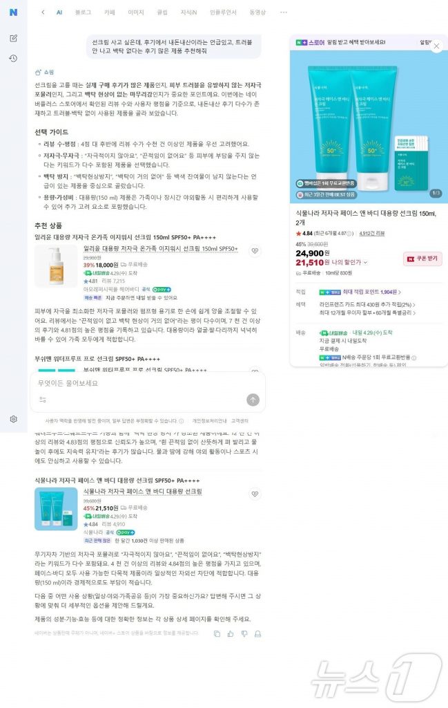
Task: Toggle wishlist heart for 일리윤 선크림
Action: tap(255, 250)
